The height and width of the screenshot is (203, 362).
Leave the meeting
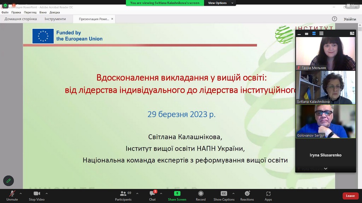[x=350, y=196]
